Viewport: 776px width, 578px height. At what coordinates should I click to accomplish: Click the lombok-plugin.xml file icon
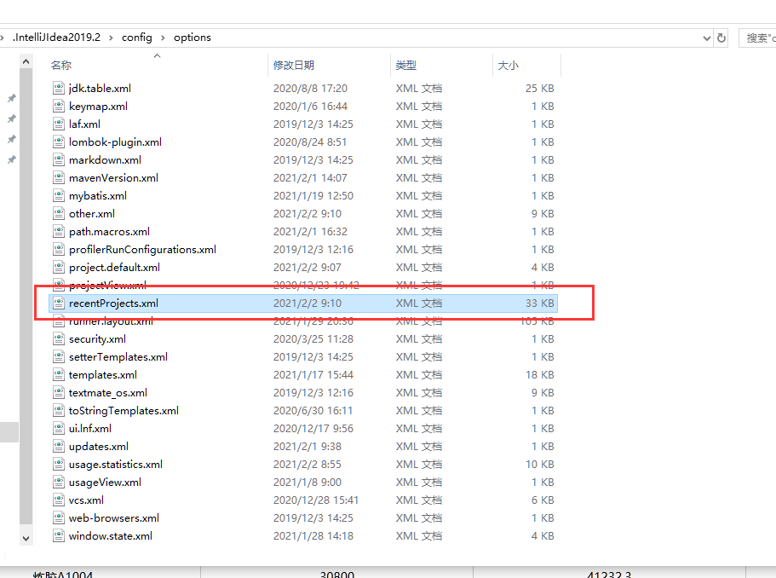pos(59,142)
